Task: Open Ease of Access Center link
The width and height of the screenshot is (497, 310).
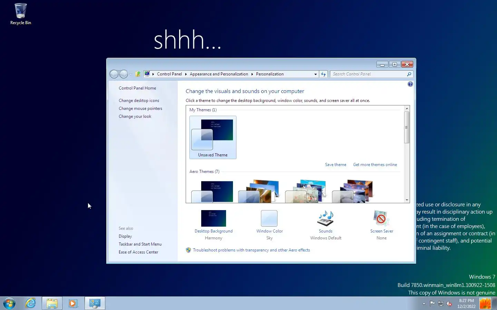Action: pyautogui.click(x=138, y=252)
